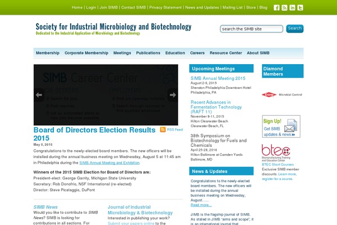Screen dimensions: 337x225
Task: Go to Home in top bar
Action: pos(77,7)
